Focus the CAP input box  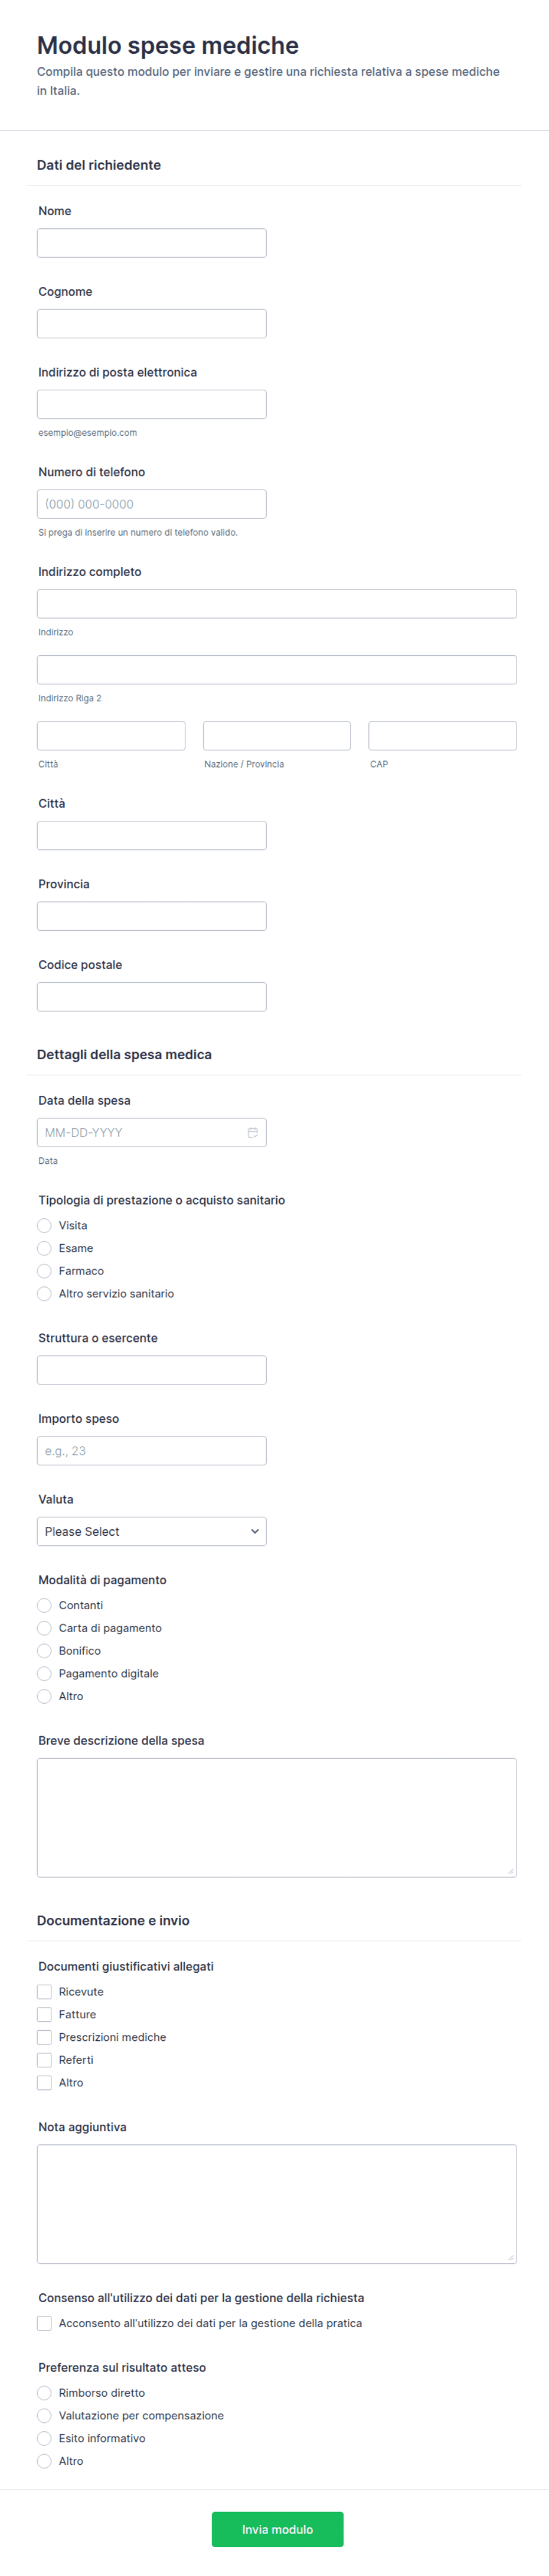(x=442, y=736)
